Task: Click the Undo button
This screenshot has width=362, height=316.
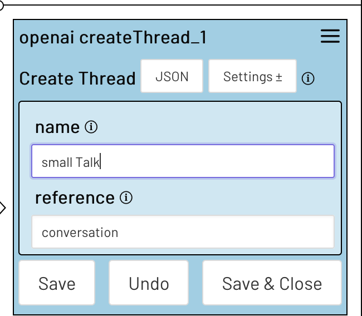Action: point(149,283)
